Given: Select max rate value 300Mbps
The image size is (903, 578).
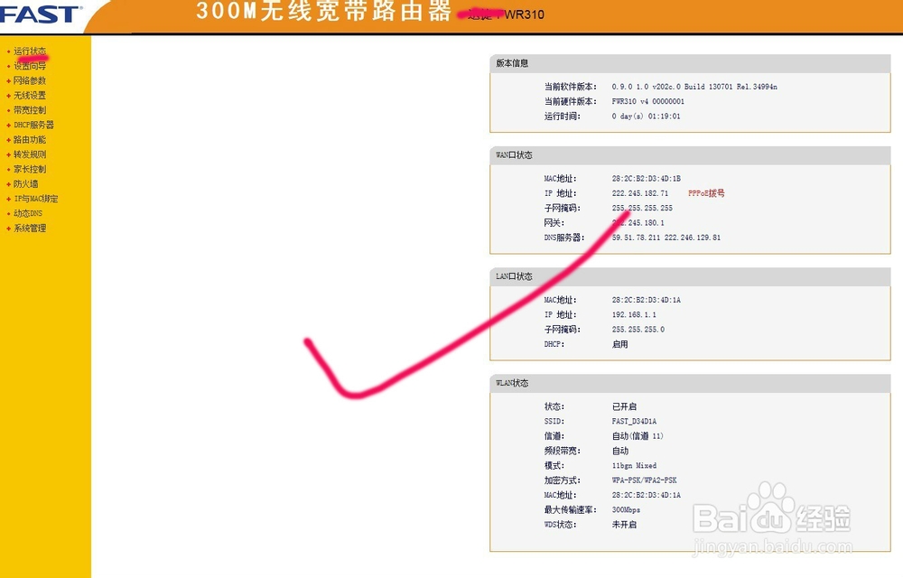Looking at the screenshot, I should [x=626, y=509].
